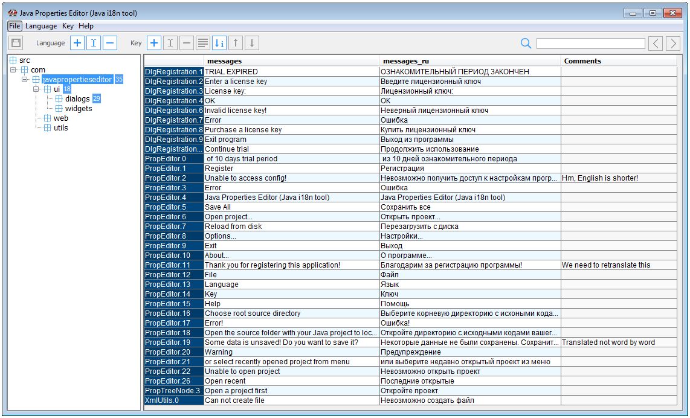The width and height of the screenshot is (690, 418).
Task: Select the PropEditor.0 key row header
Action: click(x=174, y=159)
